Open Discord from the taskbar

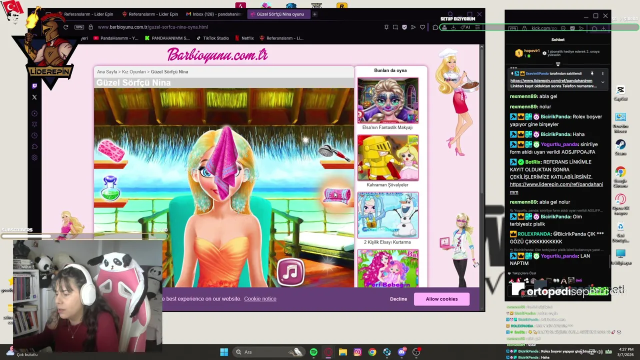coord(401,352)
